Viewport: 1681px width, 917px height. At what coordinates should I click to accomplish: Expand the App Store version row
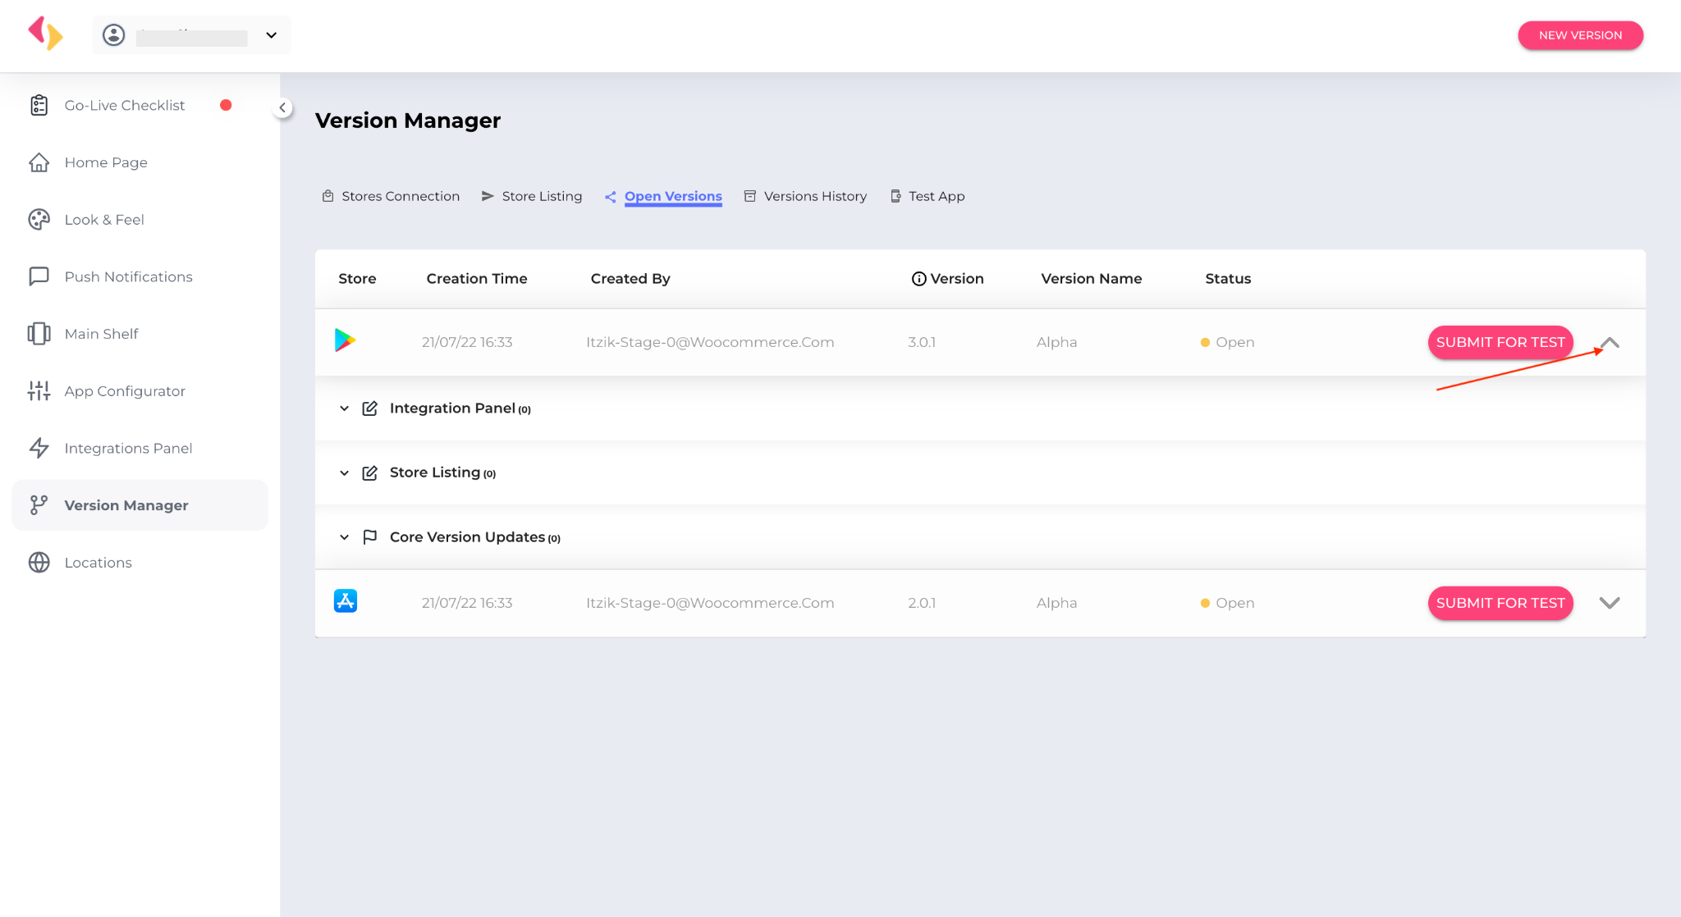coord(1609,603)
